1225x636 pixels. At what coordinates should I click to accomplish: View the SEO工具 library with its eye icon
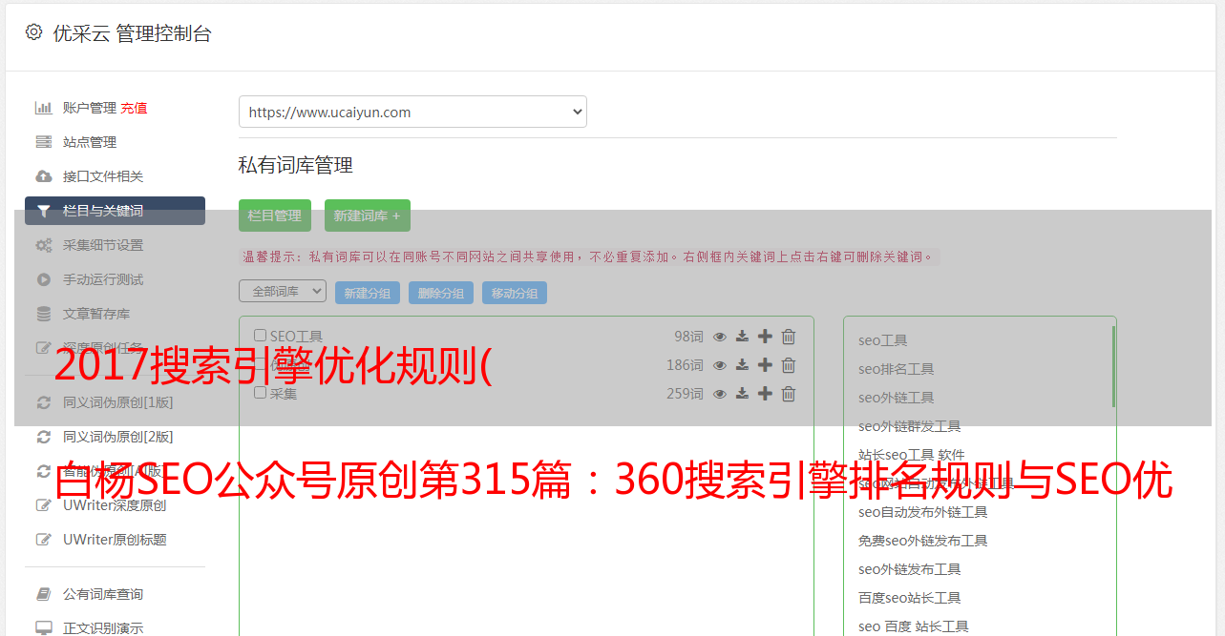[720, 337]
